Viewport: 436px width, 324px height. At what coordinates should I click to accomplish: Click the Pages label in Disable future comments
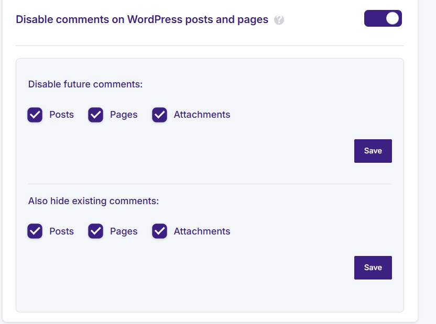pos(124,115)
